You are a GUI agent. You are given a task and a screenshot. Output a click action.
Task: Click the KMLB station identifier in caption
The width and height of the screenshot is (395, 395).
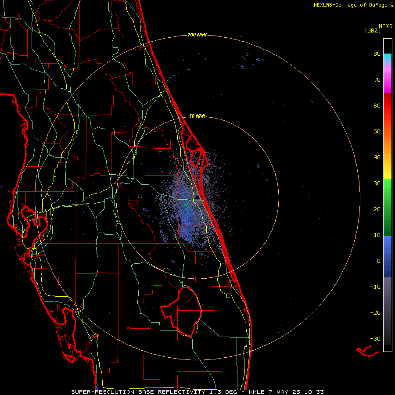(x=256, y=392)
